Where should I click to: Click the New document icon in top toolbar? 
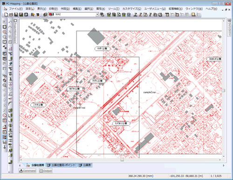click(x=6, y=14)
